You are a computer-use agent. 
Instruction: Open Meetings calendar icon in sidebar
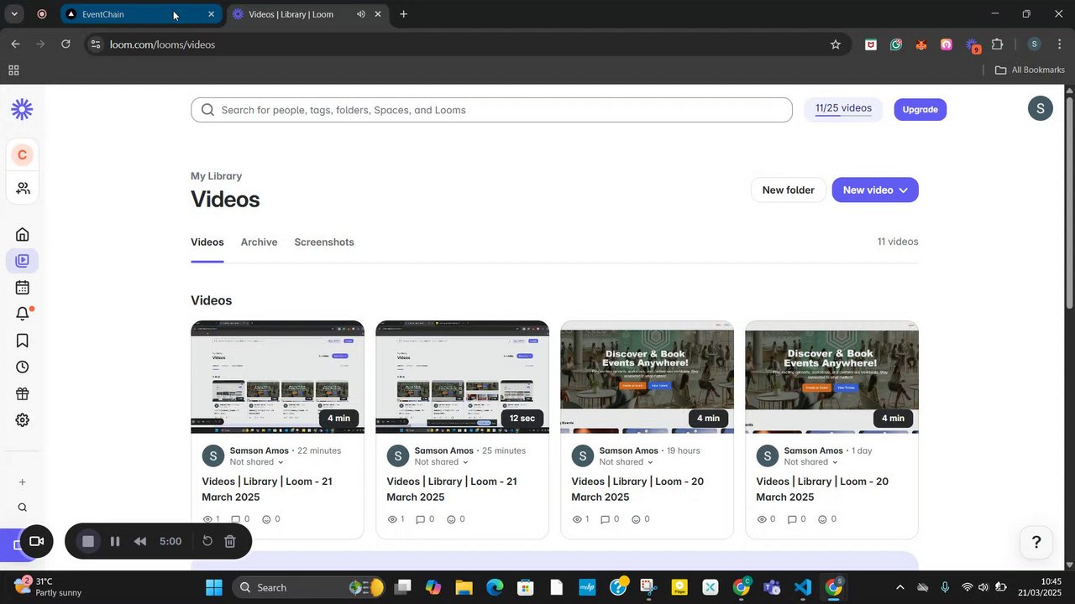[23, 288]
